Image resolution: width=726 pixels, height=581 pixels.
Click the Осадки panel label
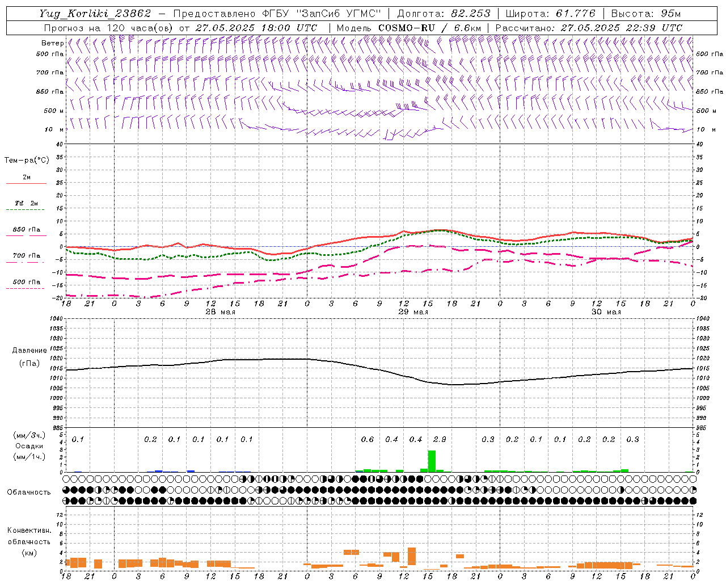pyautogui.click(x=29, y=447)
